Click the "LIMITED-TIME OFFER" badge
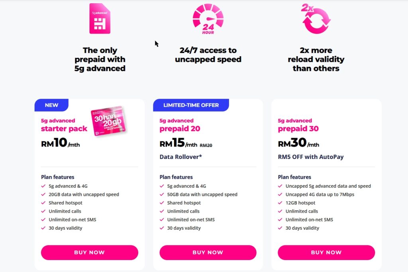The height and width of the screenshot is (272, 408). coord(190,105)
